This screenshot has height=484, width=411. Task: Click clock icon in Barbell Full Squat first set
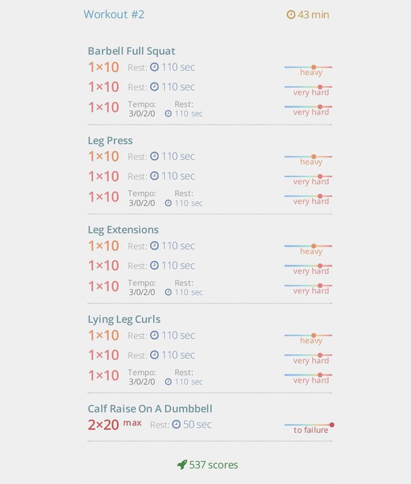[154, 67]
